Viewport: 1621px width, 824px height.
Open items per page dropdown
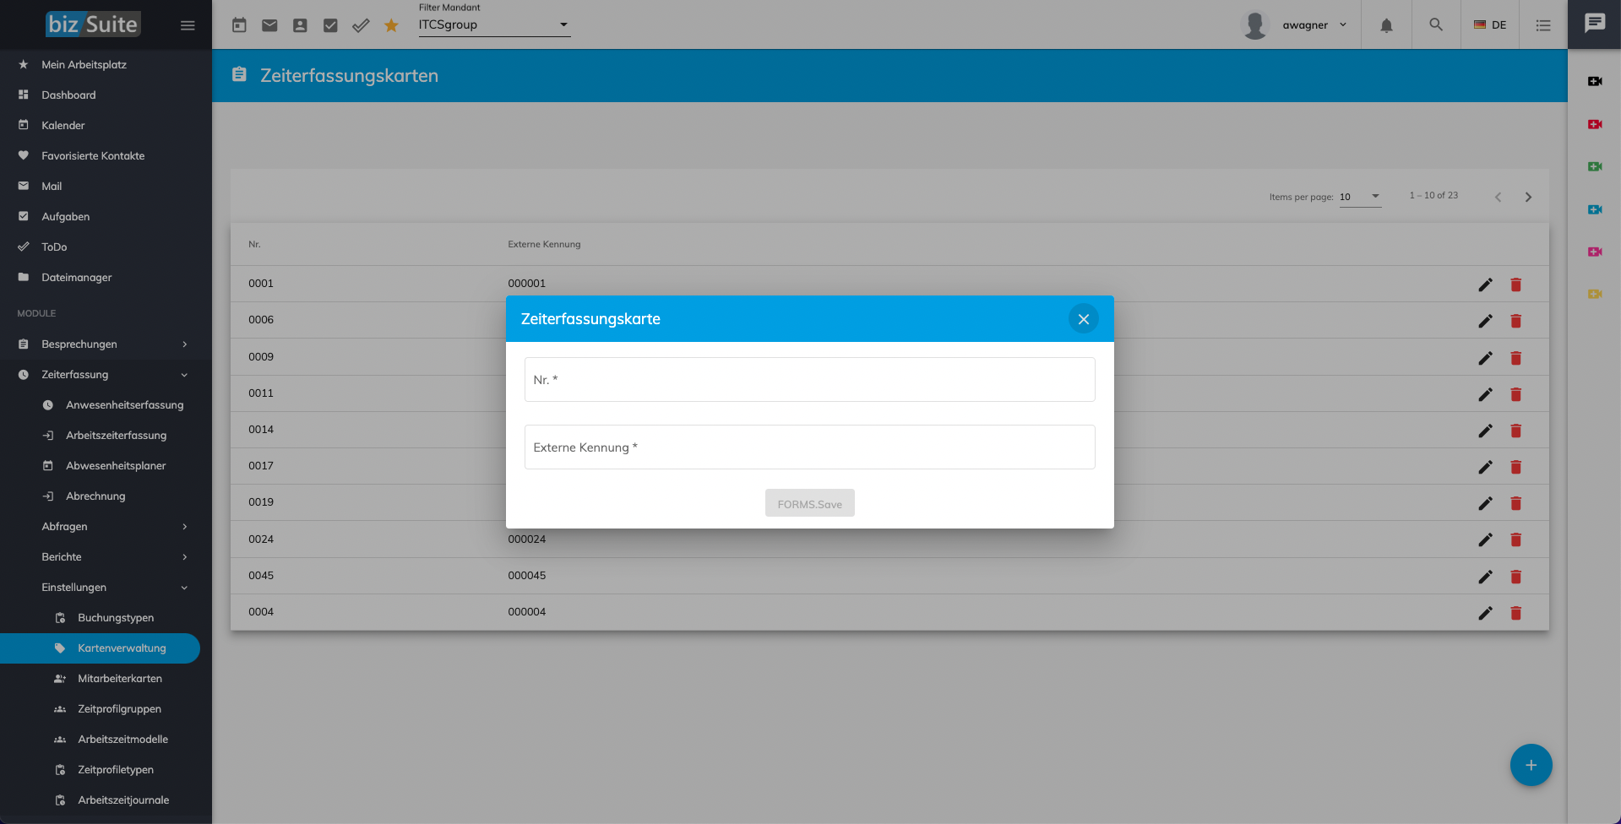[x=1360, y=197]
